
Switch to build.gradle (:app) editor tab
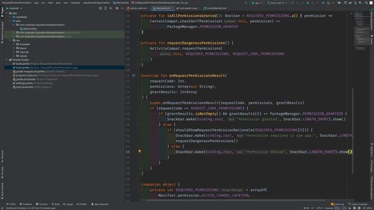[x=188, y=8]
